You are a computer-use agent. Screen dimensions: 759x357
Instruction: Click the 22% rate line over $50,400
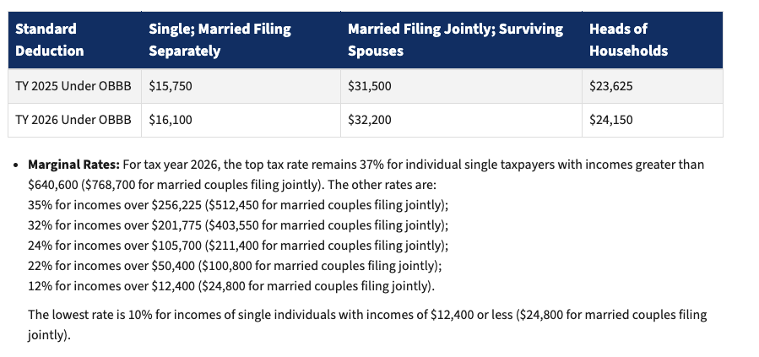[234, 266]
